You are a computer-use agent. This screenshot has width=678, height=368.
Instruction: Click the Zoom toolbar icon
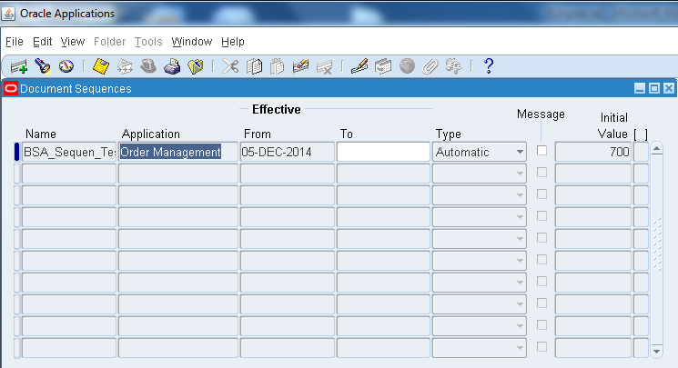tap(383, 66)
